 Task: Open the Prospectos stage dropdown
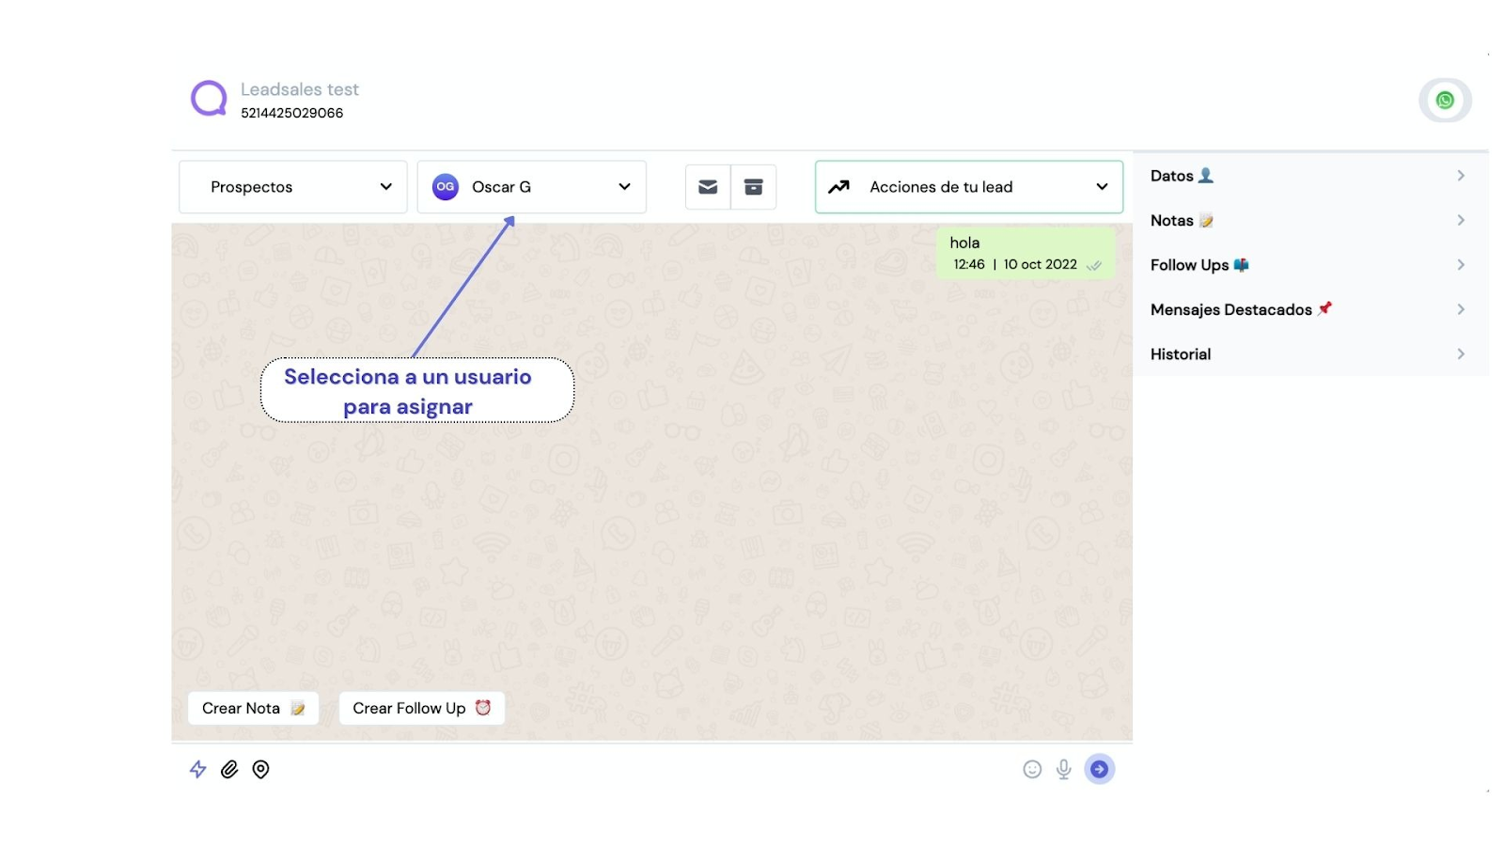293,187
